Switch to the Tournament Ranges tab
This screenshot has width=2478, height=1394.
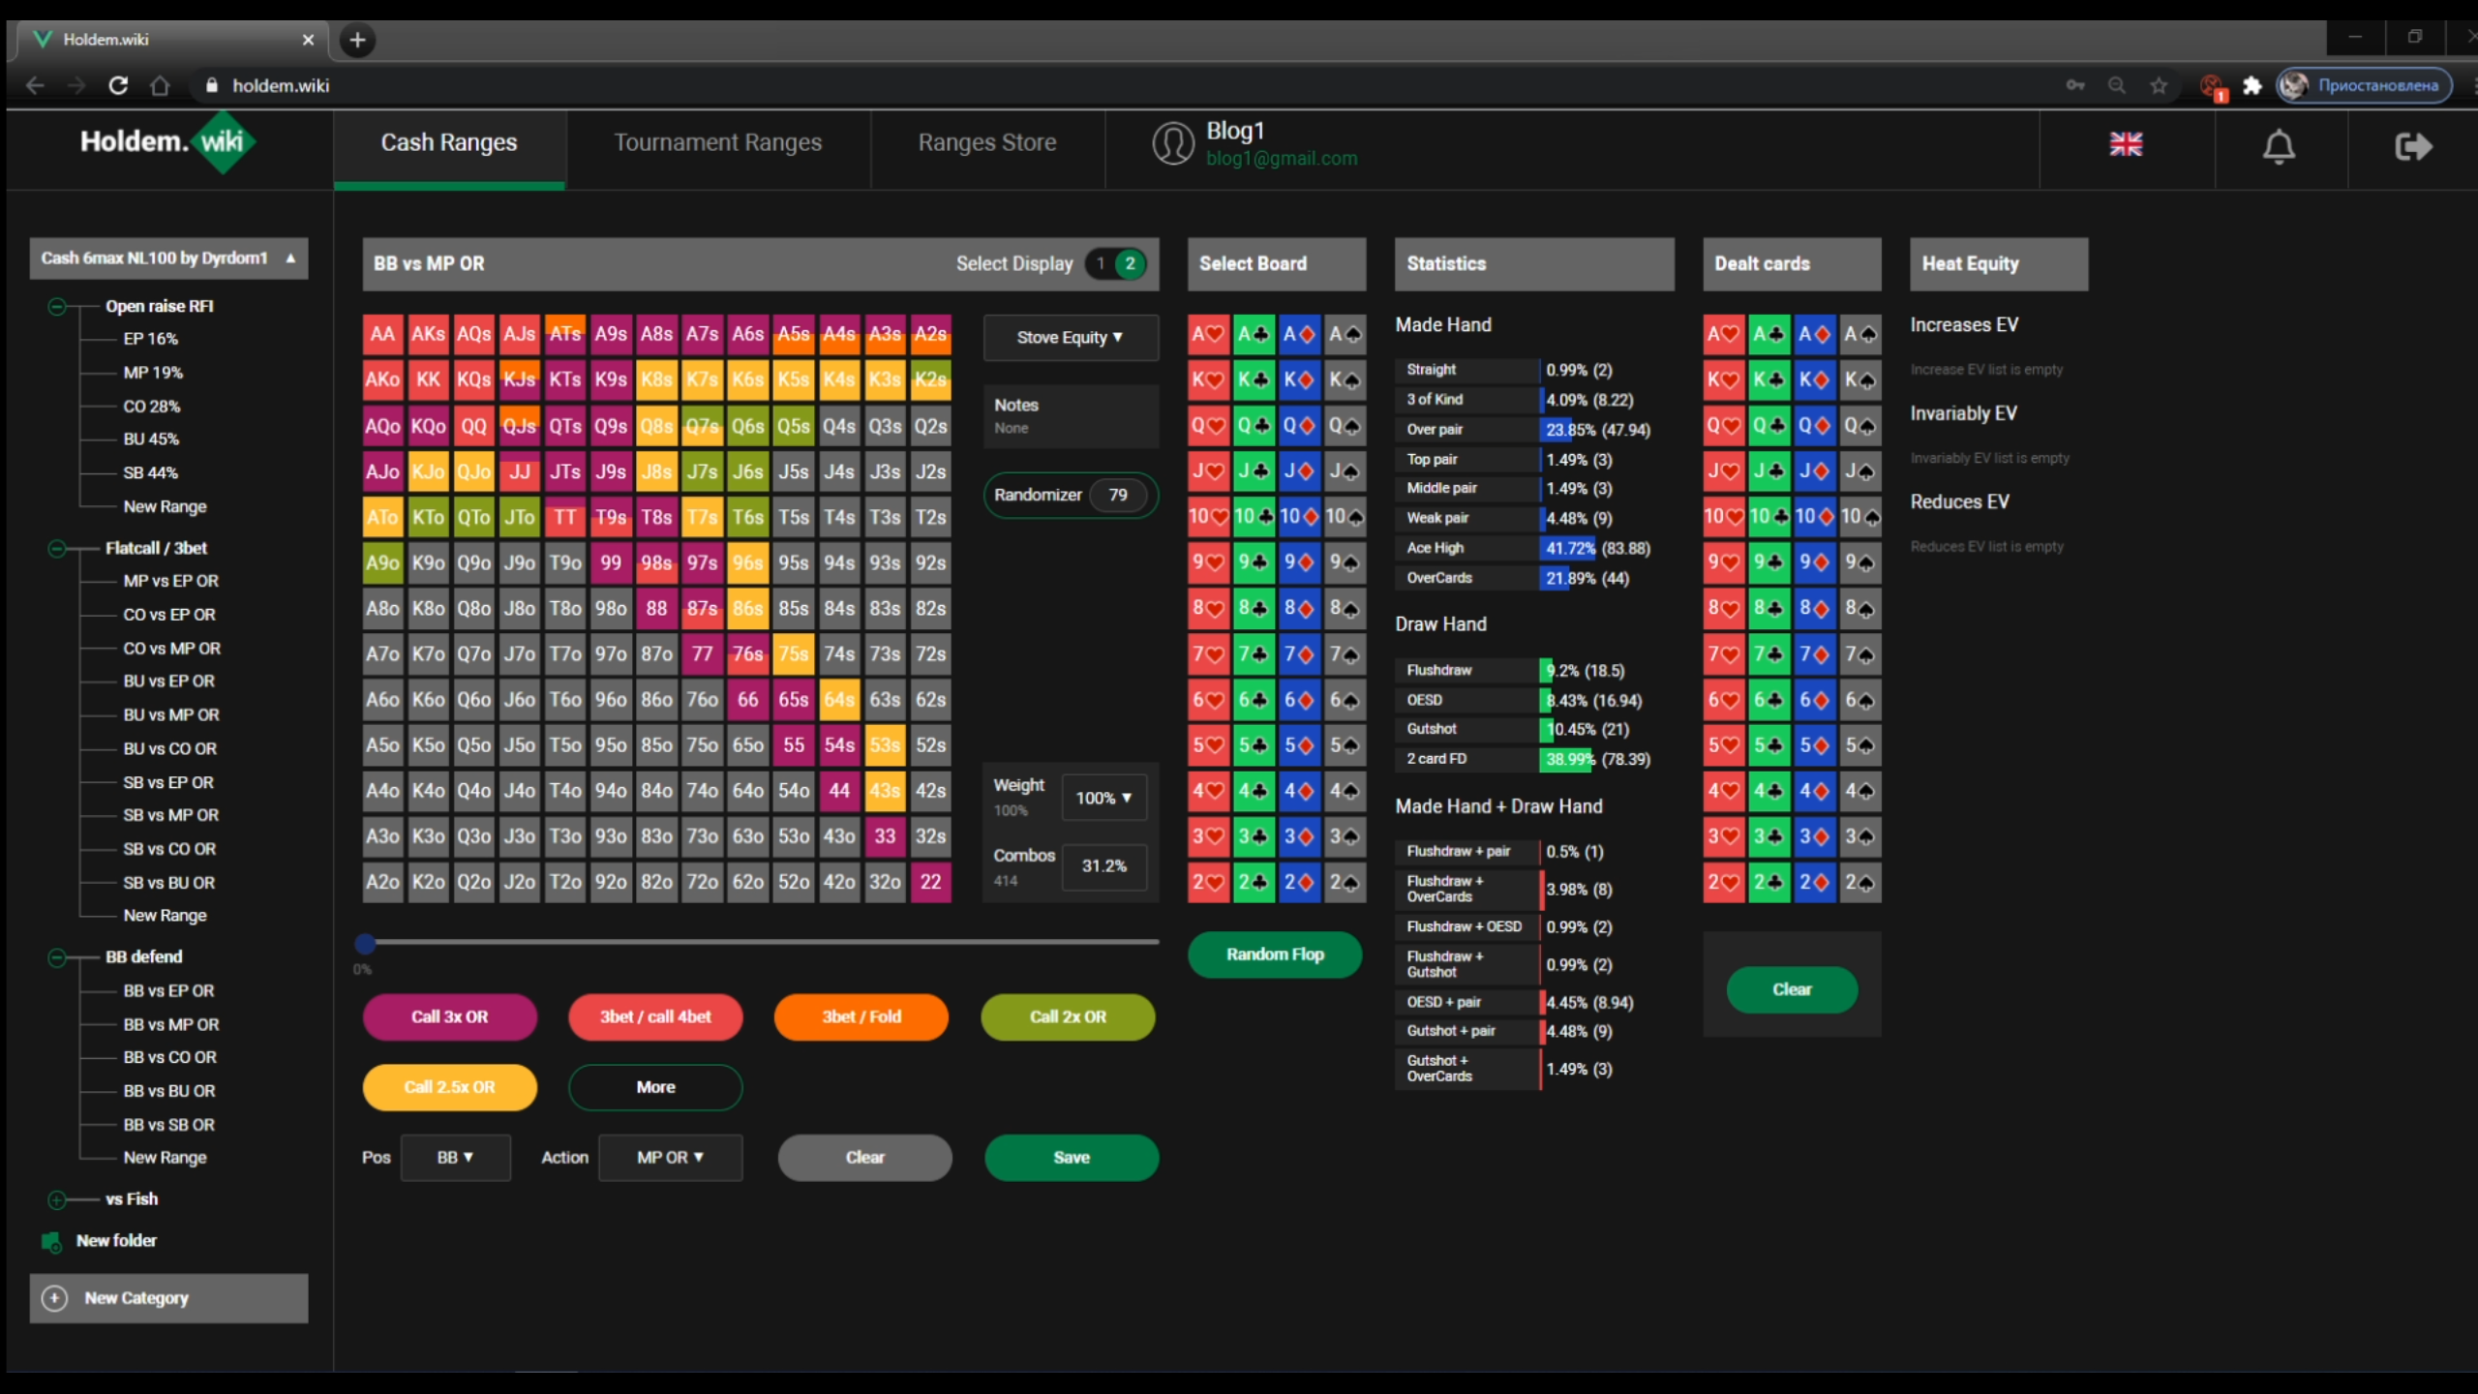tap(717, 143)
